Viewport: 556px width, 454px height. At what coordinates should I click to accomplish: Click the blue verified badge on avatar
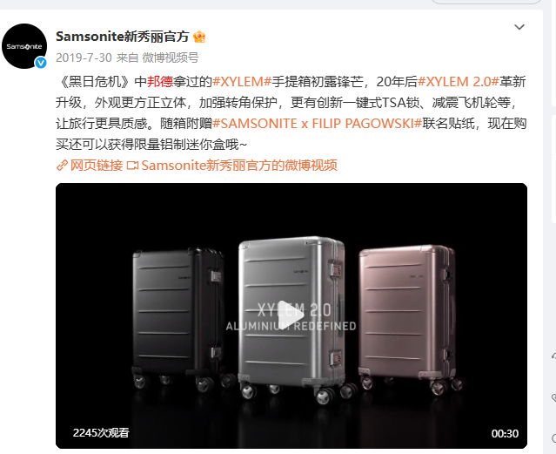[41, 63]
